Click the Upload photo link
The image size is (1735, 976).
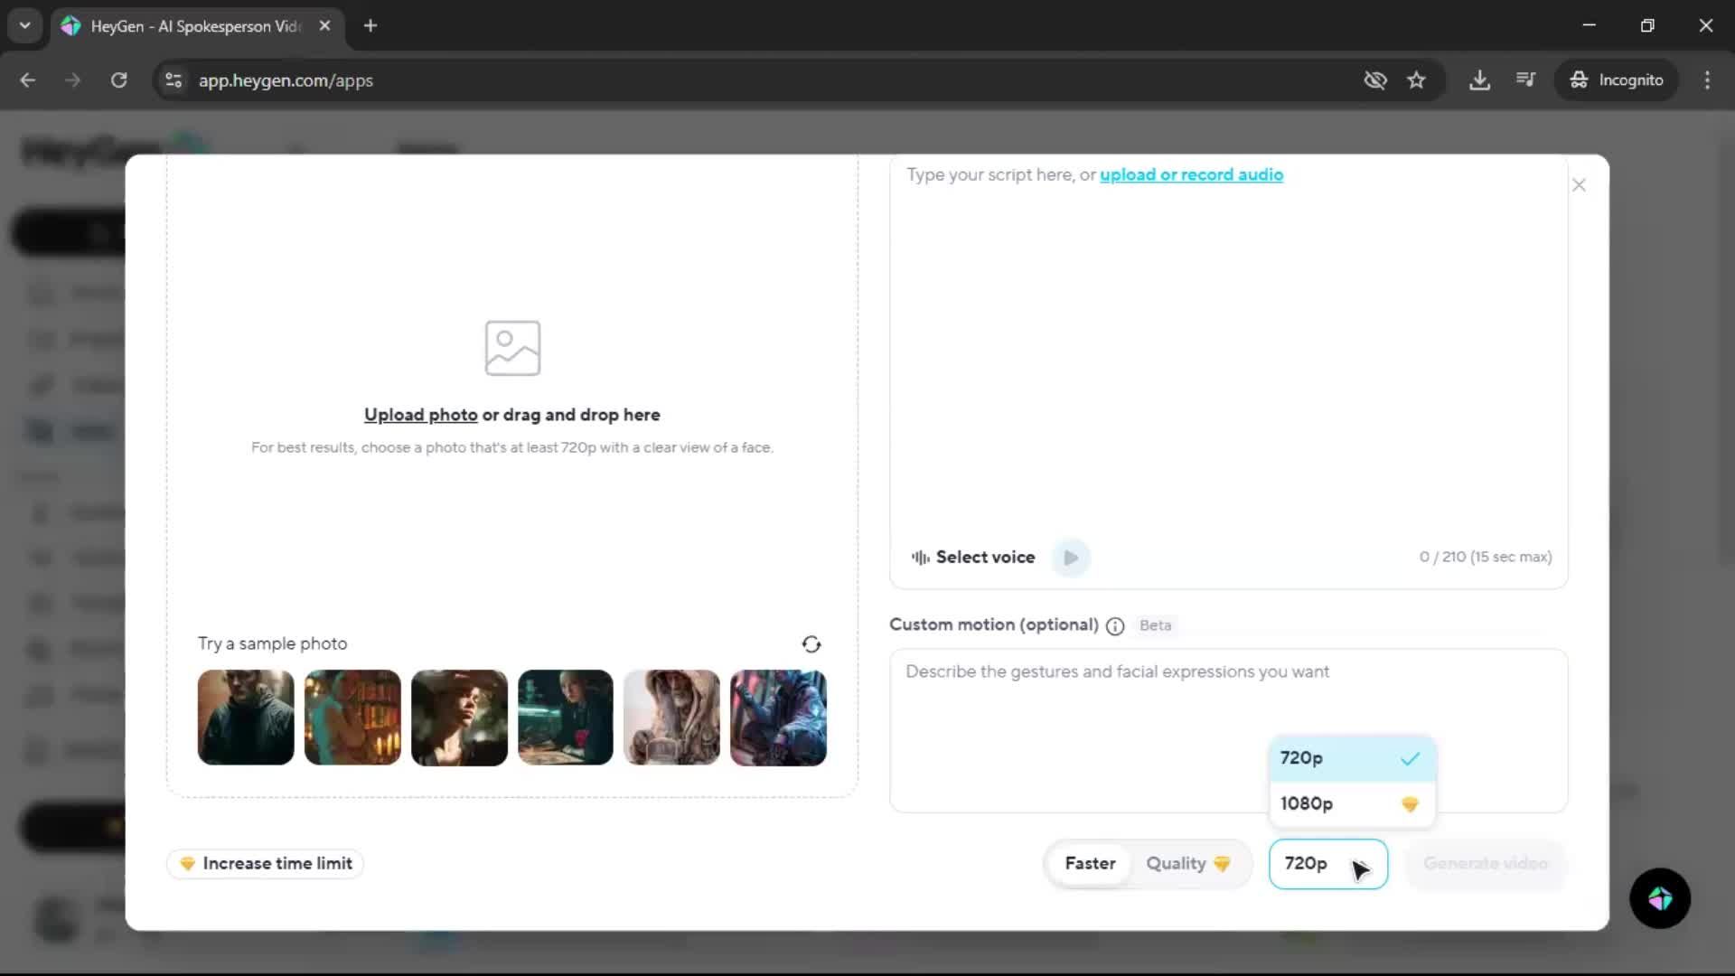tap(420, 415)
